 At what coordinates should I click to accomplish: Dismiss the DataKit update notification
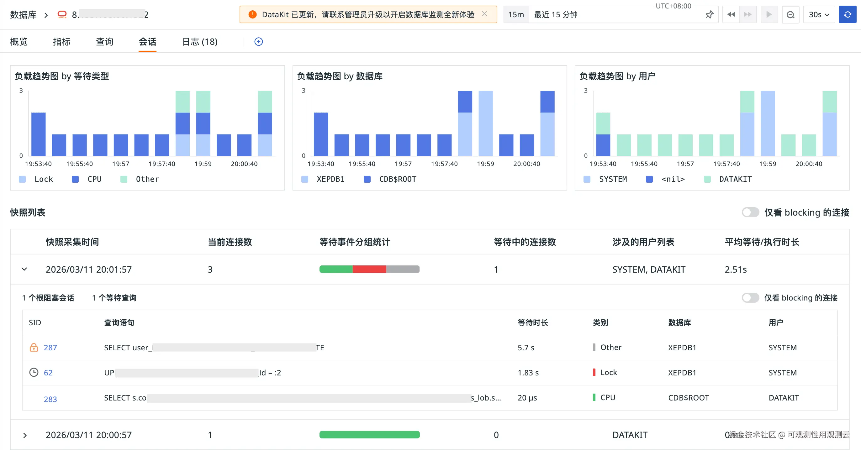[x=484, y=14]
